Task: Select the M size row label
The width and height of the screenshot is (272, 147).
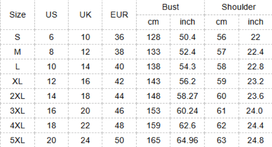Action: click(17, 52)
